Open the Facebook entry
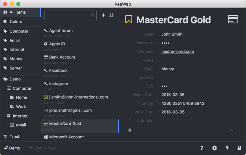246x155 pixels. pos(80,73)
